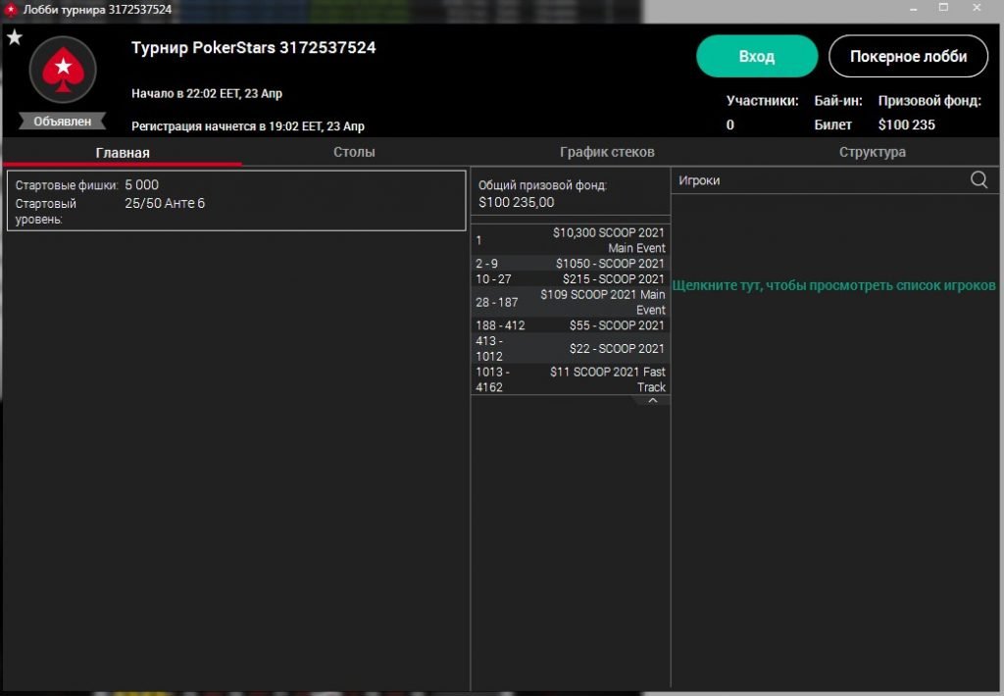The width and height of the screenshot is (1004, 696).
Task: Select the 1st place $10,300 Main Event prize row
Action: [x=571, y=240]
